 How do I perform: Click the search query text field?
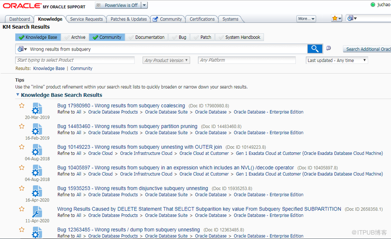click(x=168, y=49)
